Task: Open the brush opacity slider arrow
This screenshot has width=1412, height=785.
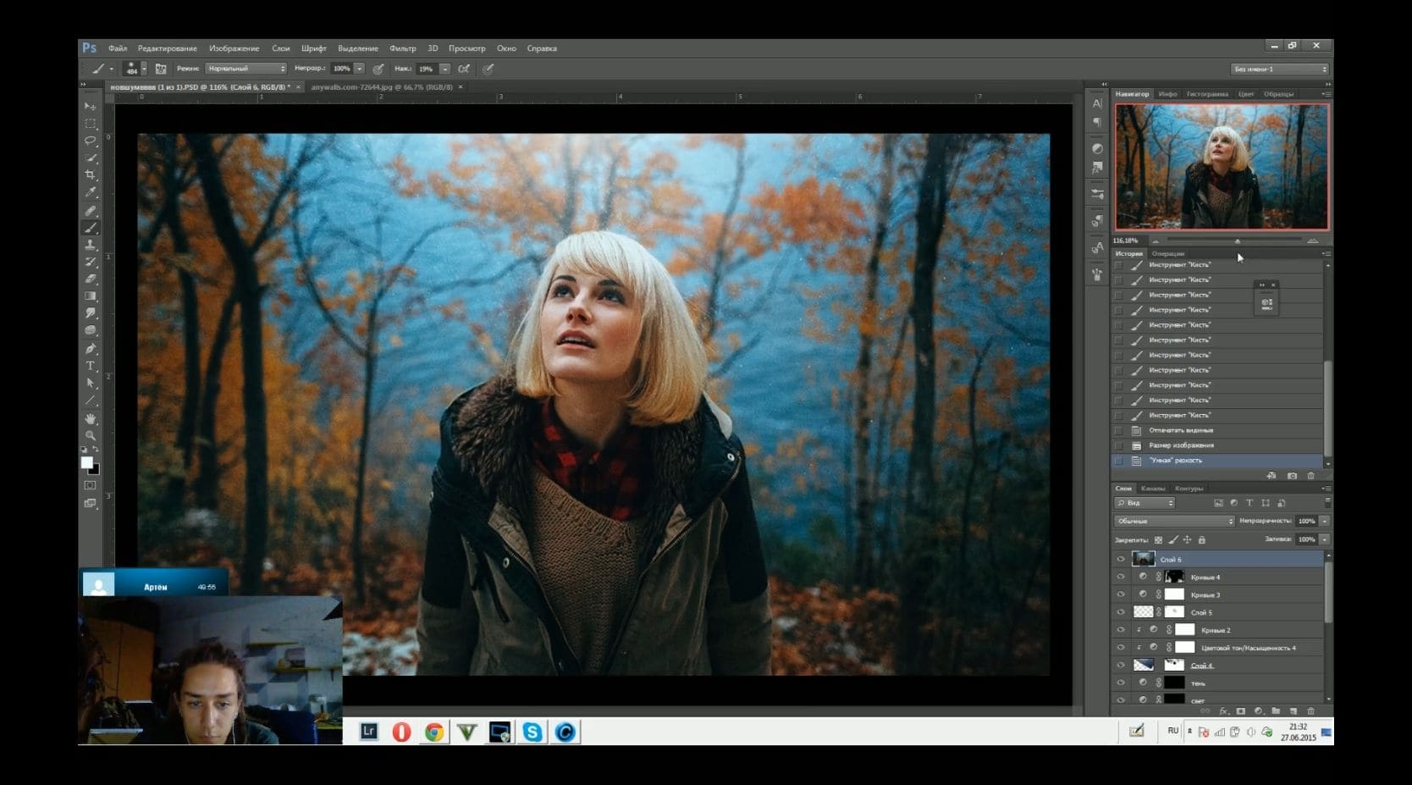Action: (360, 69)
